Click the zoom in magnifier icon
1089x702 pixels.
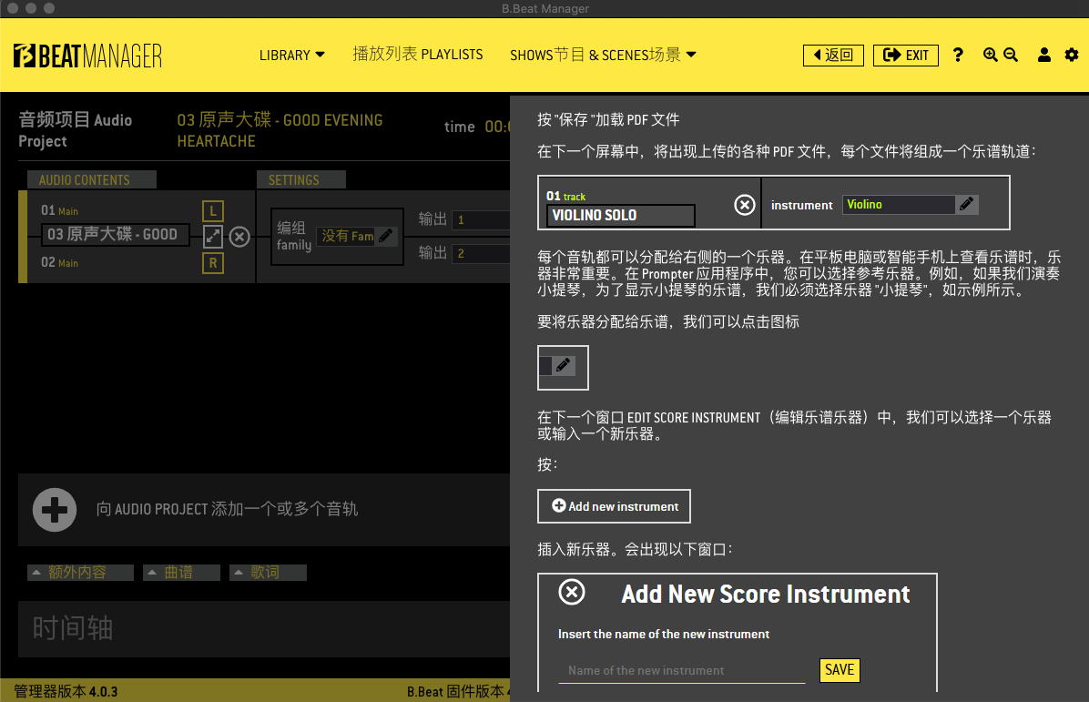coord(991,55)
